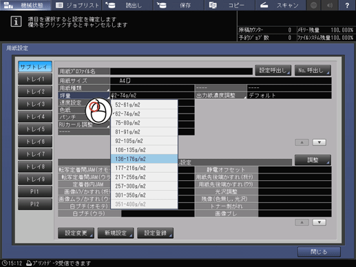Screen dimensions: 356x267
Task: Click lower adjustment list scroll-up arrow
Action: pos(302,222)
